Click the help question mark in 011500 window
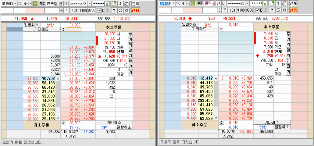The width and height of the screenshot is (314, 146). (x=114, y=10)
